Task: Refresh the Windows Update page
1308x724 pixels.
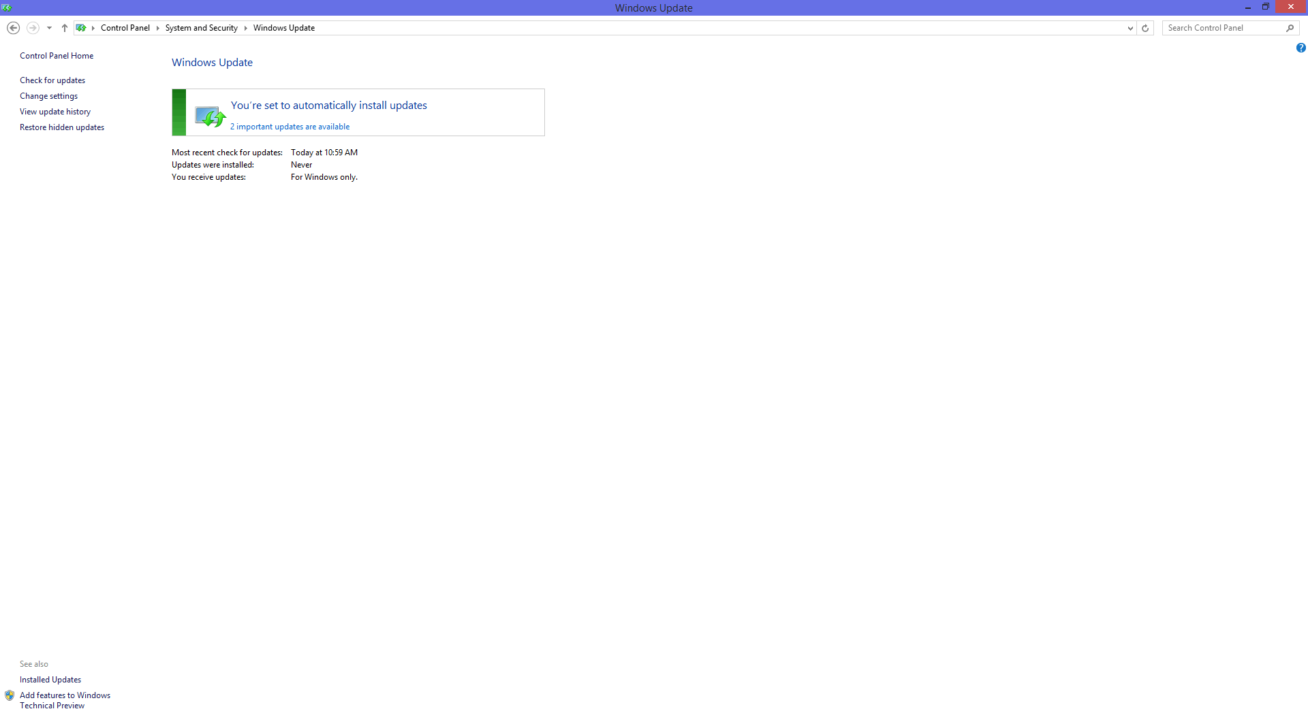Action: 1145,28
